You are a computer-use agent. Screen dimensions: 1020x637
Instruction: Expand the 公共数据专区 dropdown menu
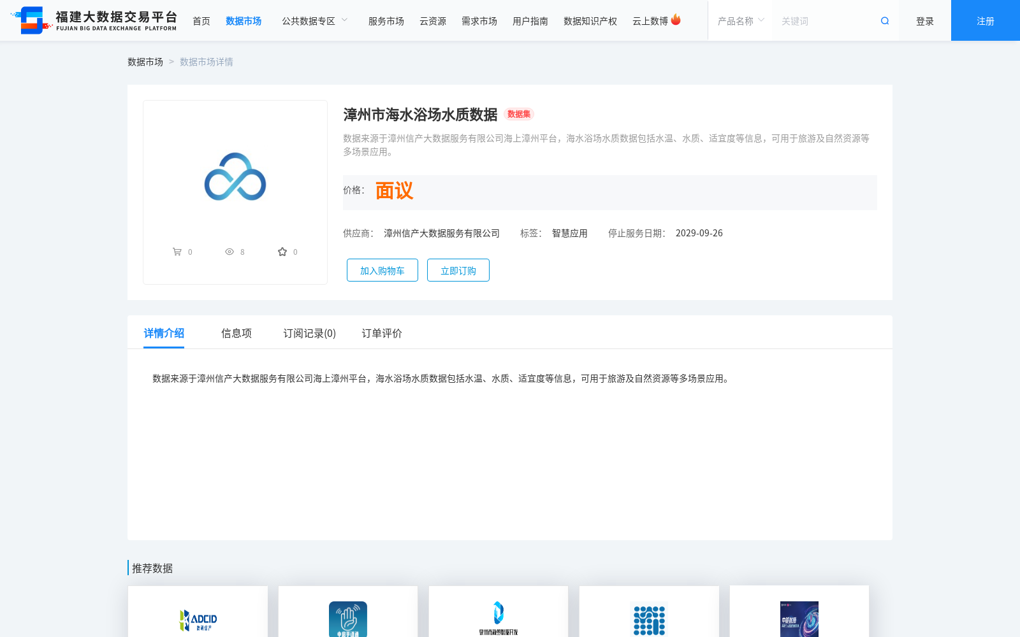[315, 21]
